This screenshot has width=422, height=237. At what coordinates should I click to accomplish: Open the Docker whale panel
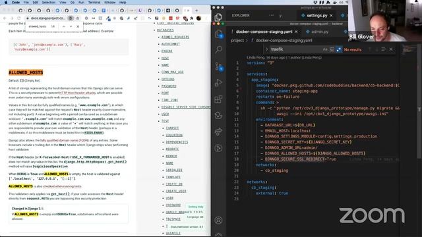pos(218,116)
